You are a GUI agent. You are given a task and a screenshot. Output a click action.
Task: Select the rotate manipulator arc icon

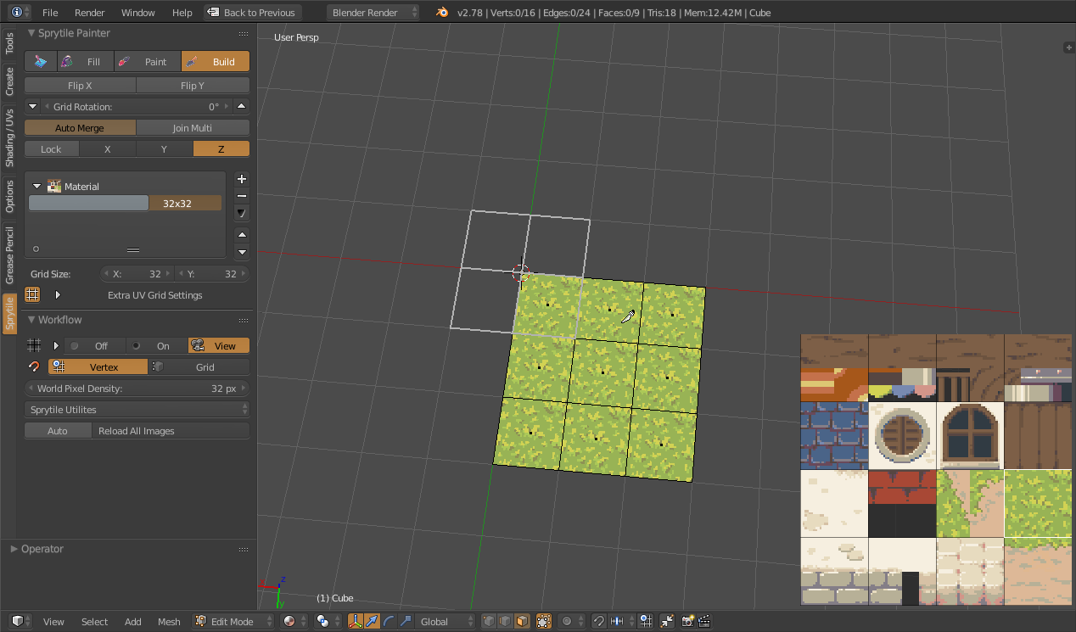click(x=389, y=621)
